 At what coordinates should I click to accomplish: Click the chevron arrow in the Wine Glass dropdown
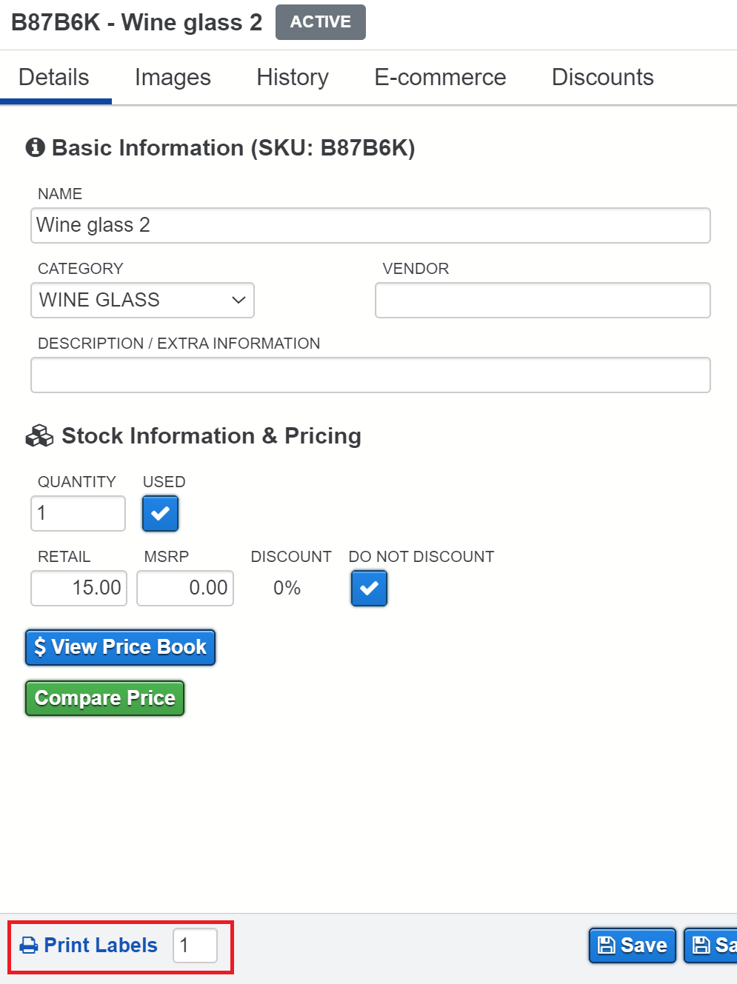[x=239, y=300]
